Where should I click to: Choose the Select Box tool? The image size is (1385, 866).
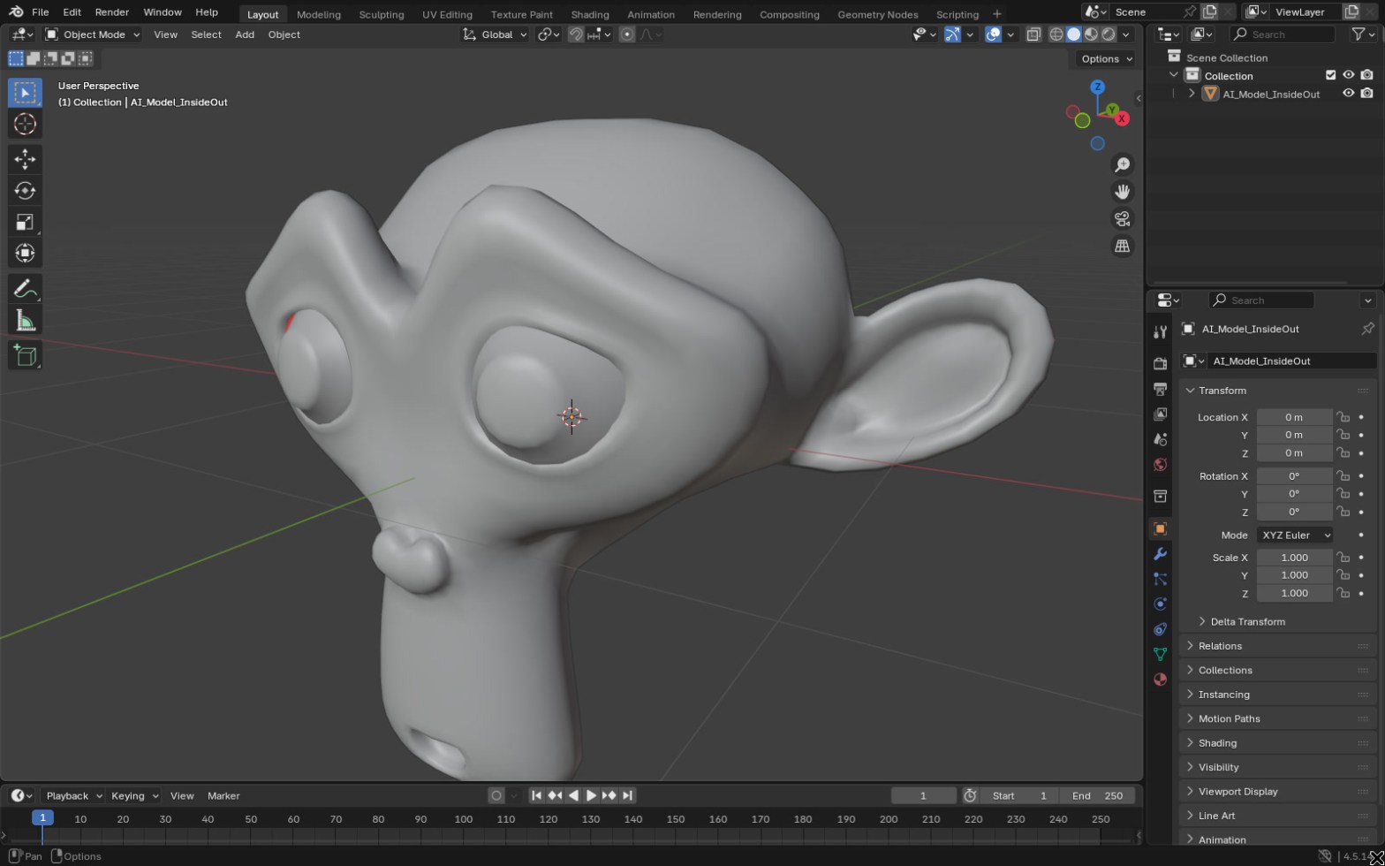pyautogui.click(x=25, y=93)
